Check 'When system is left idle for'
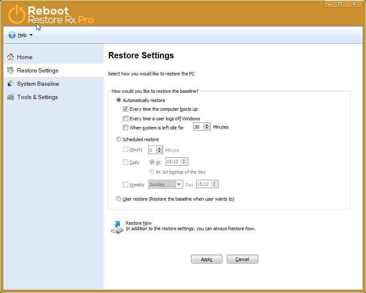The width and height of the screenshot is (366, 293). 125,127
